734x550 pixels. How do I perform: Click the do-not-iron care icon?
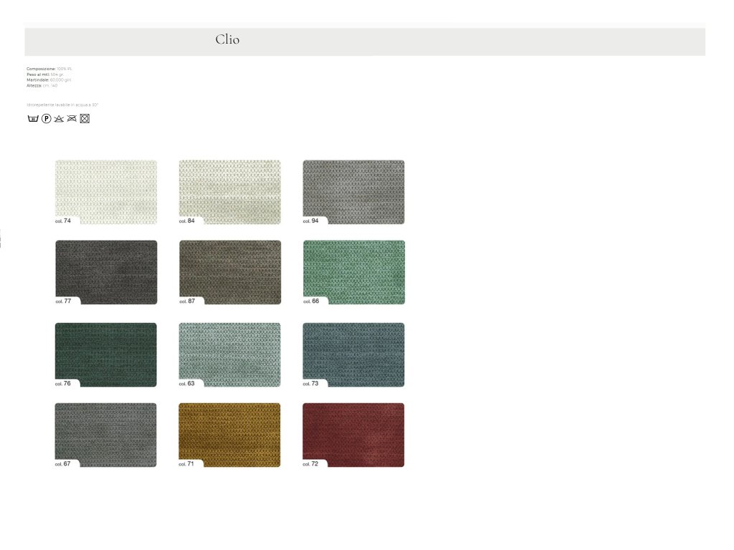coord(72,118)
